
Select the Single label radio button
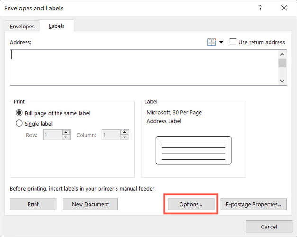(x=19, y=124)
